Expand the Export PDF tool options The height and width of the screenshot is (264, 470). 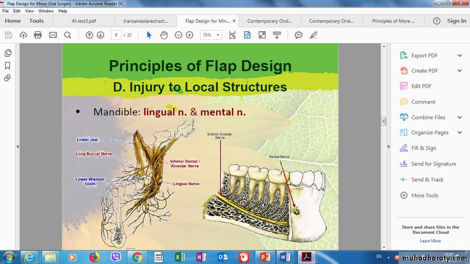[x=460, y=56]
